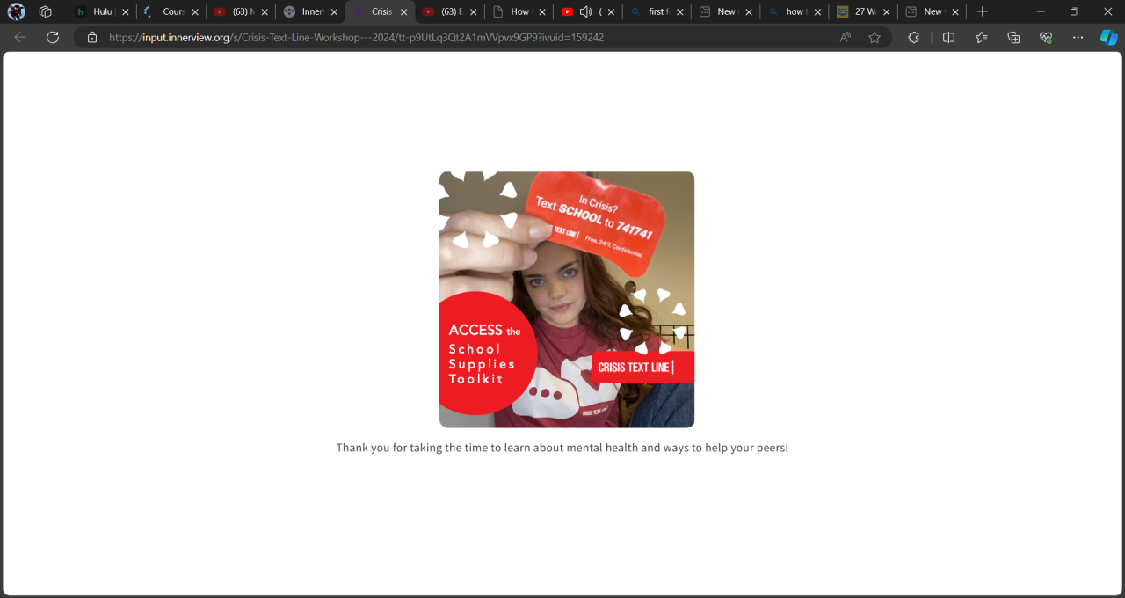Switch to the Cours tab
This screenshot has width=1125, height=598.
172,12
